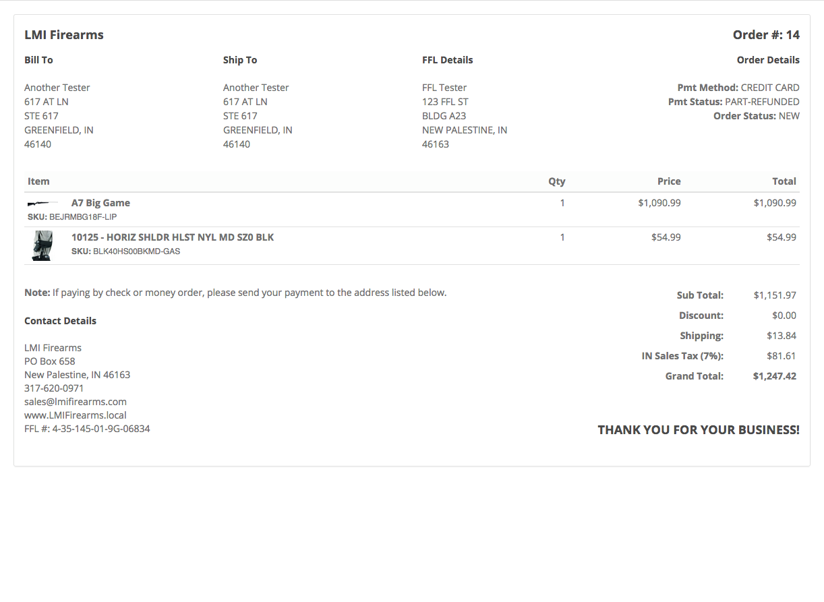
Task: Click the 'BLDG A23' address line
Action: click(x=444, y=116)
